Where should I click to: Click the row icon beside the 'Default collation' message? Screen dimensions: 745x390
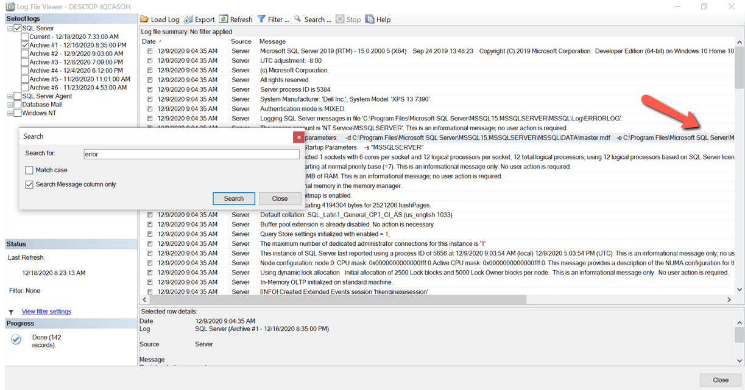point(150,215)
